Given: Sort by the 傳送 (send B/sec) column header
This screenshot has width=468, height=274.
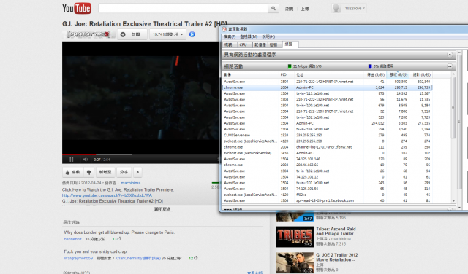Looking at the screenshot, I should (375, 74).
